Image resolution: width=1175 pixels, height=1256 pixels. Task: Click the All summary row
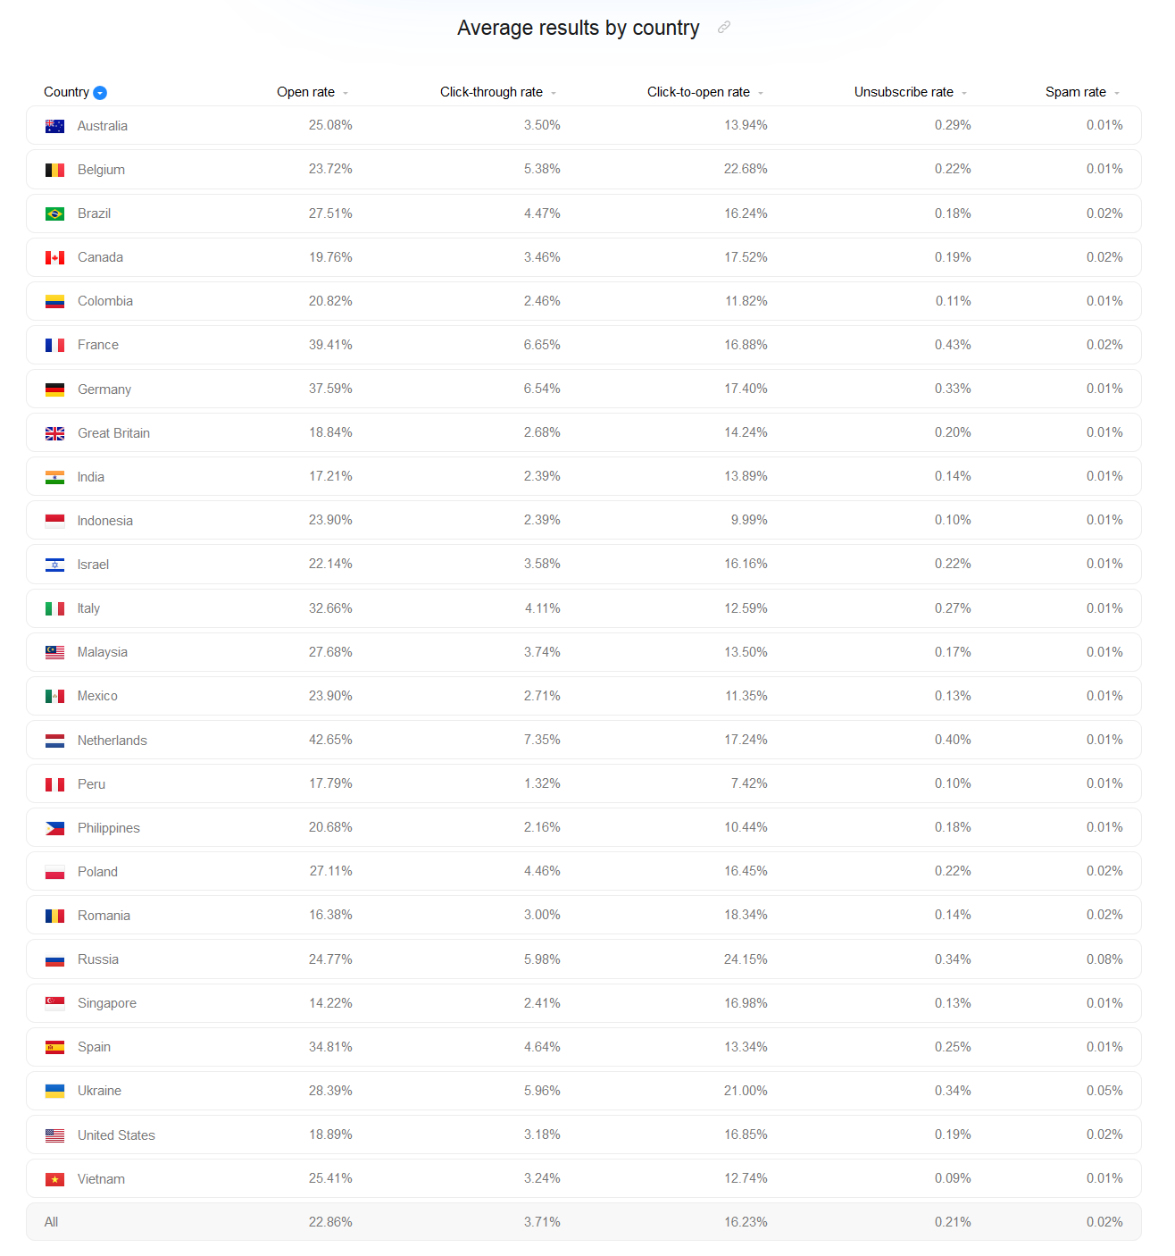[x=583, y=1222]
